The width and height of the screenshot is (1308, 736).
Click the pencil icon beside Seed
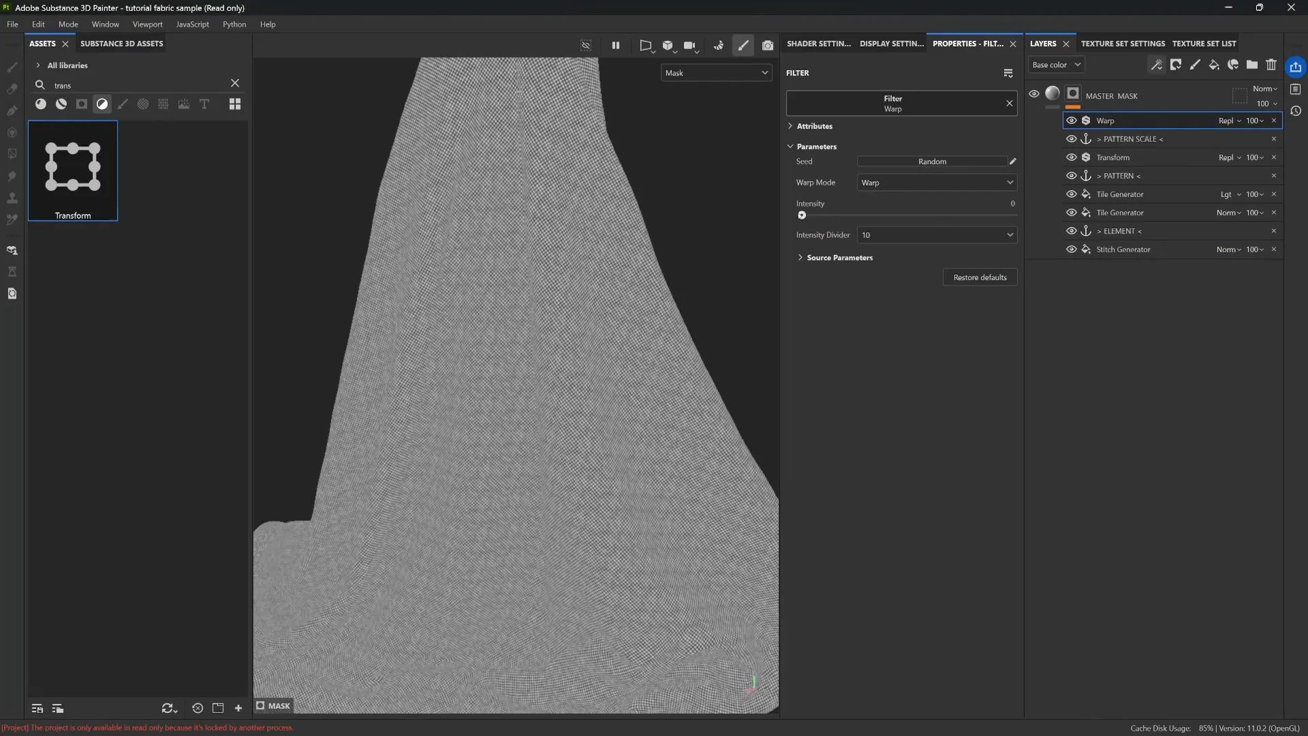point(1013,162)
